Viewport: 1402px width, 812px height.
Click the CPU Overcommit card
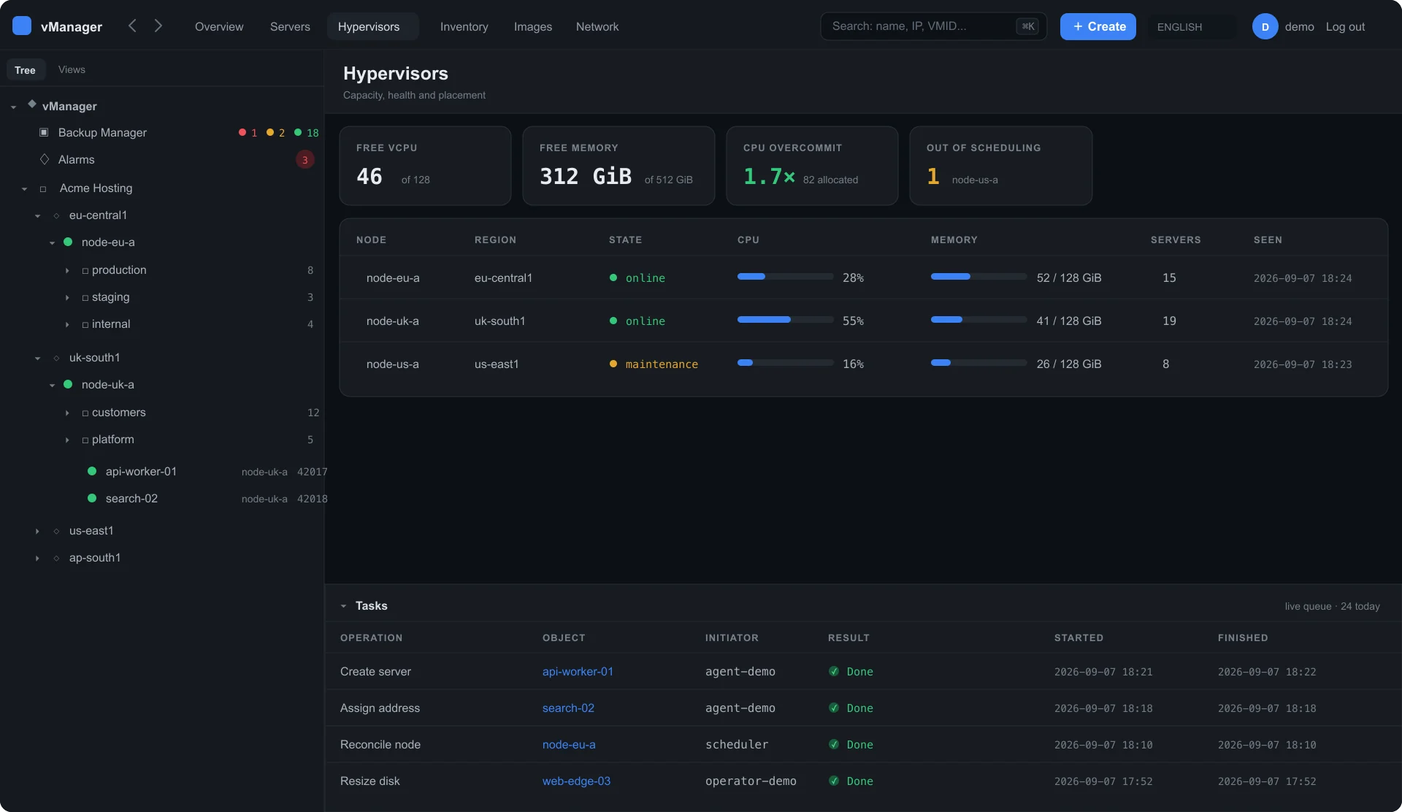point(812,166)
